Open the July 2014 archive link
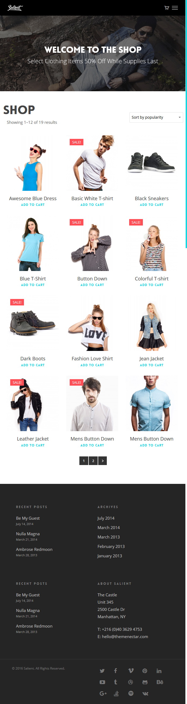The width and height of the screenshot is (187, 704). tap(106, 518)
